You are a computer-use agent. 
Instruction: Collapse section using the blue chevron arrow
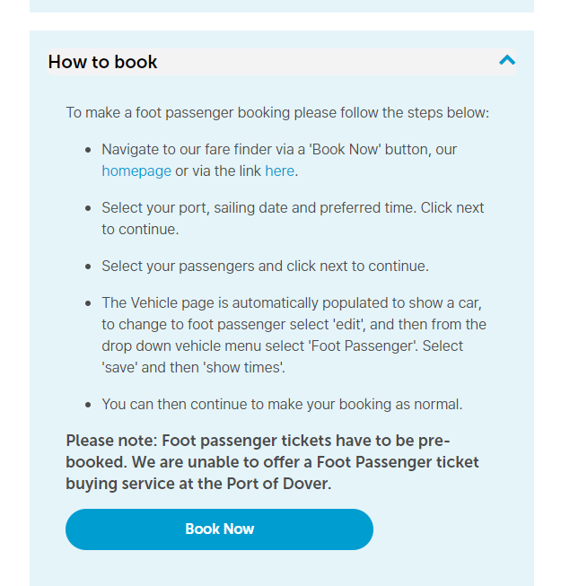(x=507, y=60)
